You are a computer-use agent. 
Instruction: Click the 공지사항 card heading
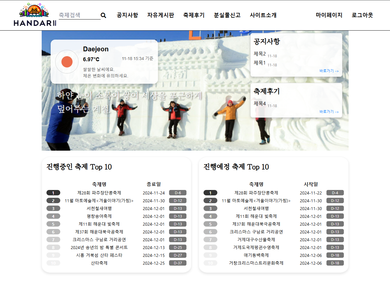[267, 41]
